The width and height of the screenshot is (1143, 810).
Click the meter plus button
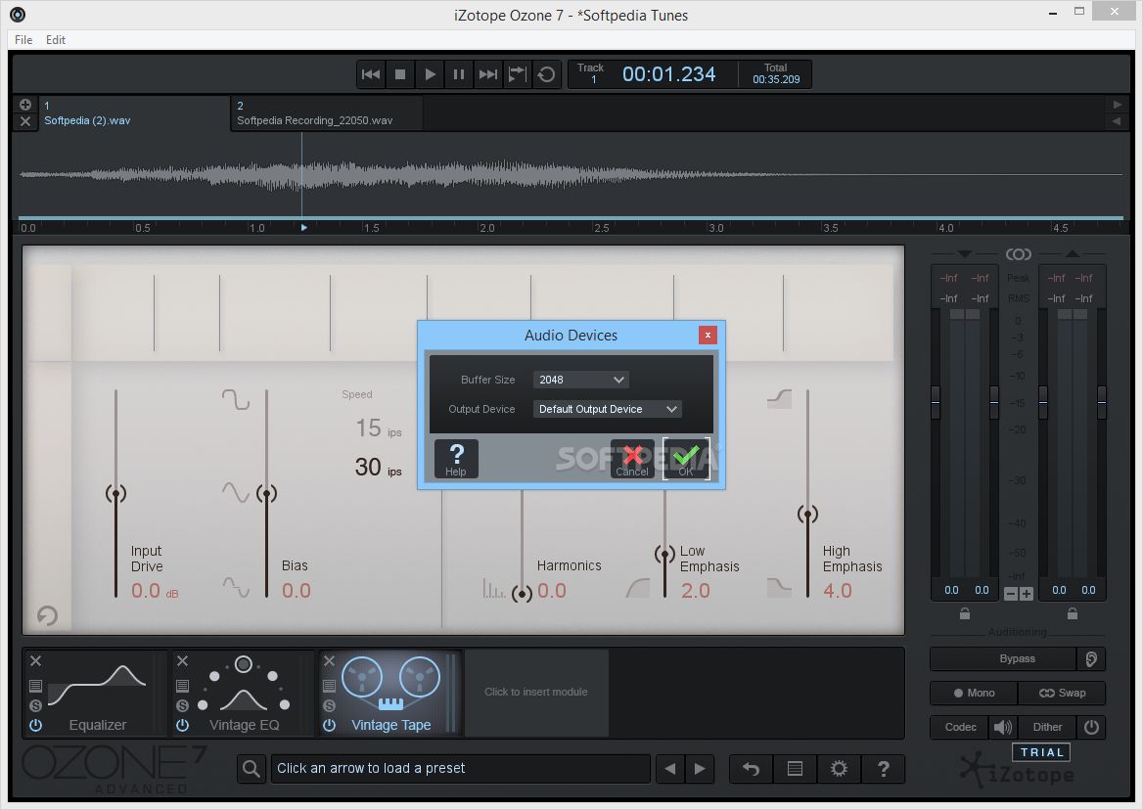(1027, 594)
